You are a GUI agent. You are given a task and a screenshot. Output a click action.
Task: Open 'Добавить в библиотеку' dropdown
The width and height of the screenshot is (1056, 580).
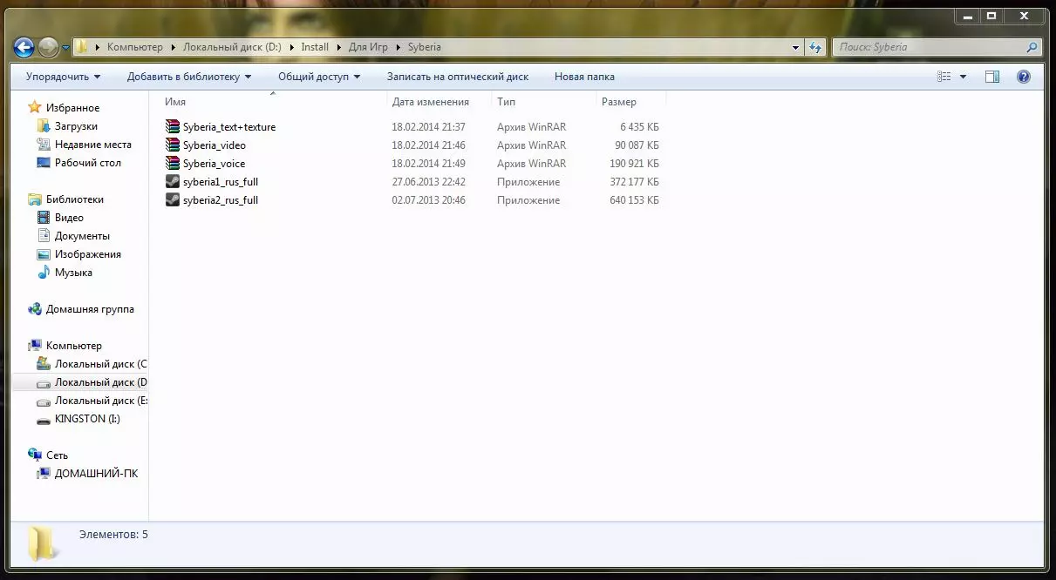[189, 77]
